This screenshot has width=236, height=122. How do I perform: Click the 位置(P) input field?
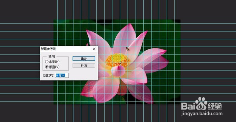point(62,75)
